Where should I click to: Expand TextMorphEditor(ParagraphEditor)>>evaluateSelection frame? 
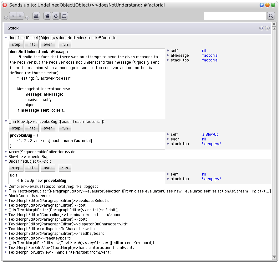point(6,200)
